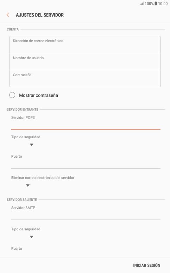Tap the 10:00 clock in status bar
Screen dimensions: 170x273
tap(163, 4)
